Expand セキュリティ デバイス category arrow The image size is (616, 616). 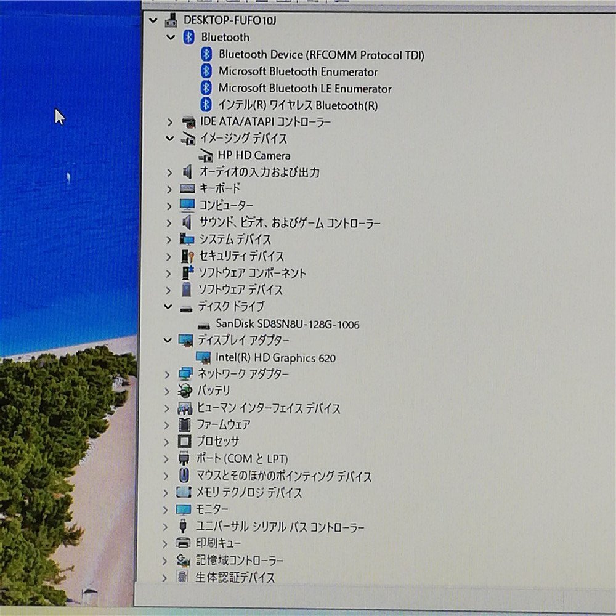tap(169, 256)
